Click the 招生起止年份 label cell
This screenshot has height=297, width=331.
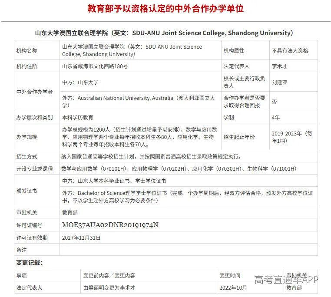pyautogui.click(x=245, y=137)
